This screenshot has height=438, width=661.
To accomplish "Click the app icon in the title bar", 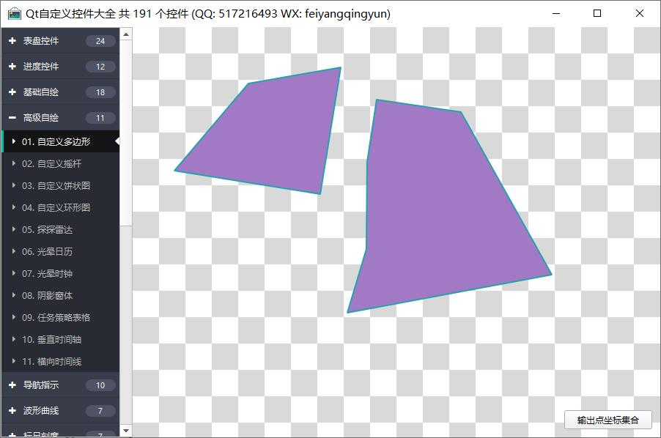I will point(14,14).
